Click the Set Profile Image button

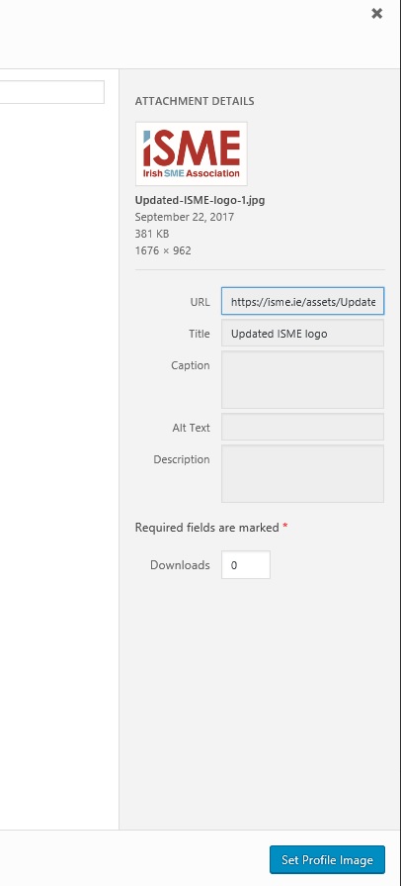click(x=327, y=860)
